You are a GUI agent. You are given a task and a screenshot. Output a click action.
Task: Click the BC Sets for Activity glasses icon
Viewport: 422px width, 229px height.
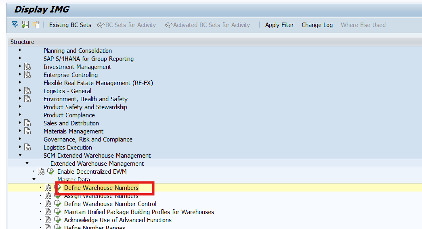click(x=101, y=25)
